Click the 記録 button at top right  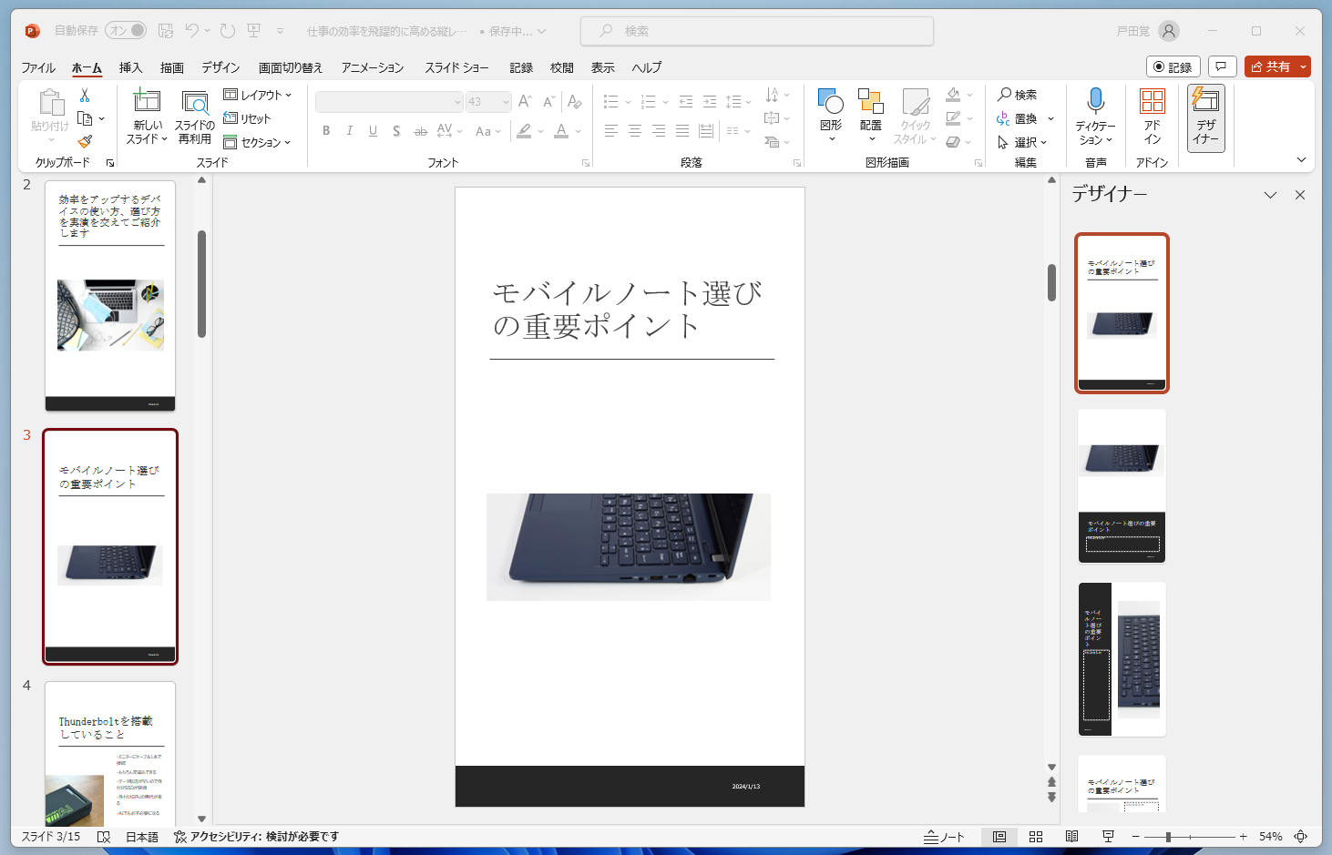1173,66
